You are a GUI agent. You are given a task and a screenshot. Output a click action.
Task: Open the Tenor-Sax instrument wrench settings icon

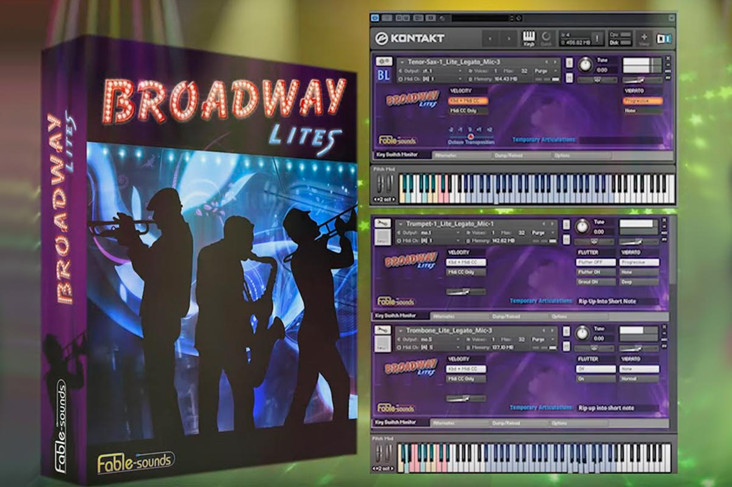(384, 62)
